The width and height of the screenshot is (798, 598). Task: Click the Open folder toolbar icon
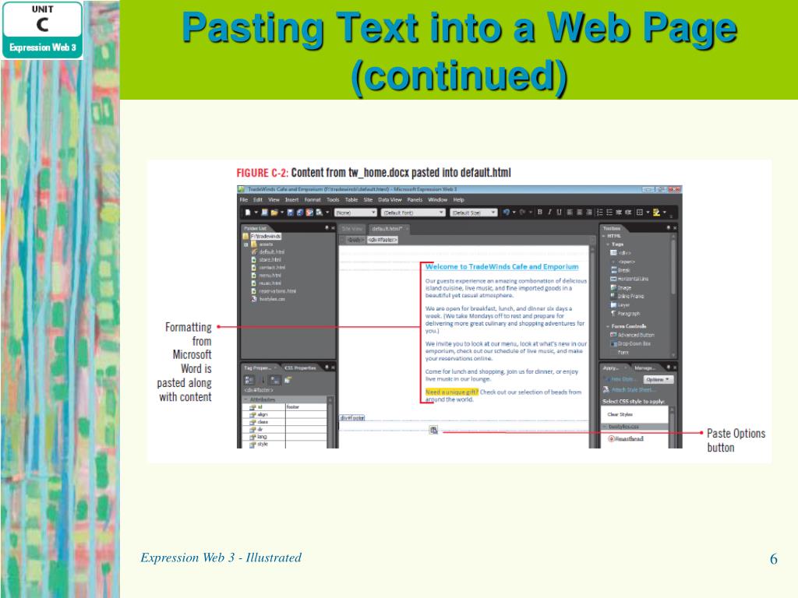pos(274,213)
